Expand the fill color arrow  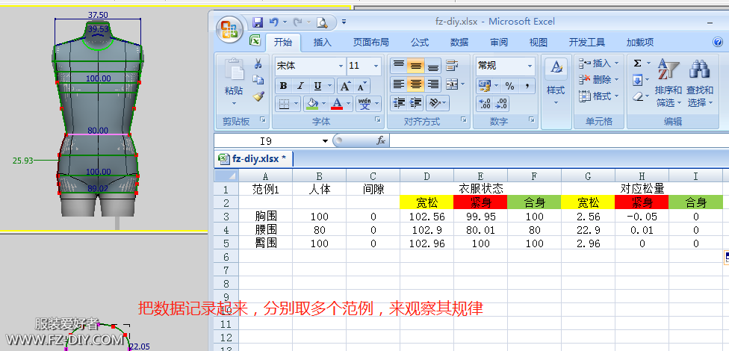(323, 103)
